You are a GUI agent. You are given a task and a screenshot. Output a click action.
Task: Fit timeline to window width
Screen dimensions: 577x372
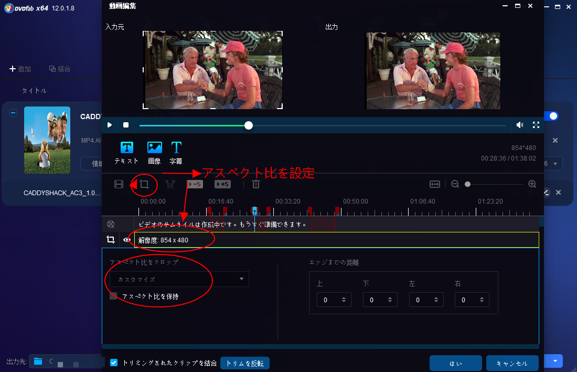[x=435, y=184]
